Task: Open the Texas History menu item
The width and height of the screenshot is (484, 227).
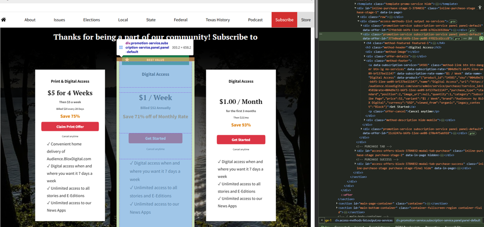Action: 218,20
